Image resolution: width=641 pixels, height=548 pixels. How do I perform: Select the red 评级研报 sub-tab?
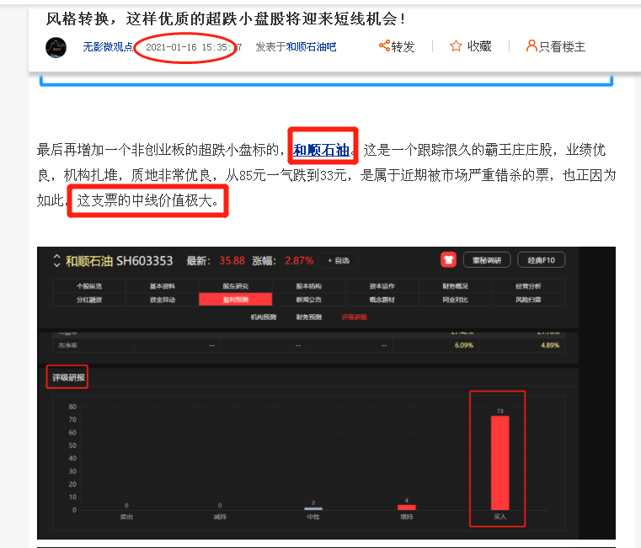[x=354, y=317]
